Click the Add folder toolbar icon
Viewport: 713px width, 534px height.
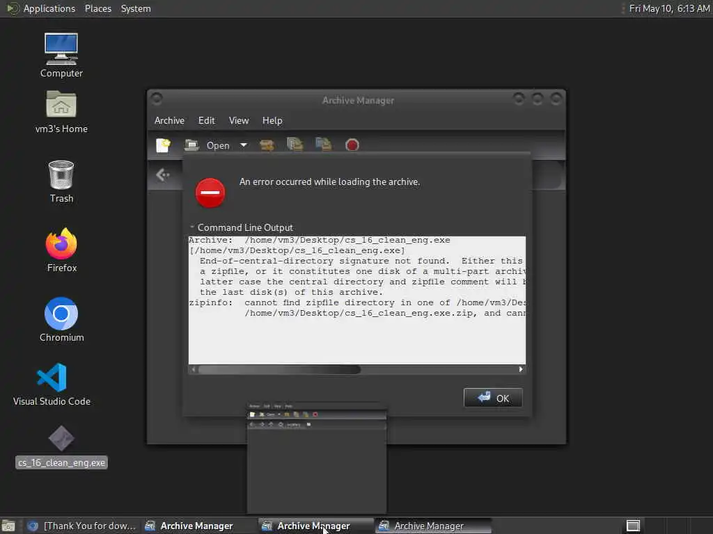click(x=323, y=145)
